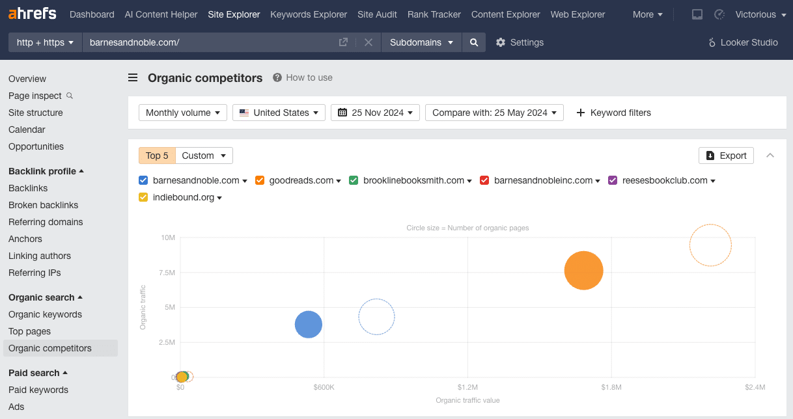
Task: Open Content Explorer tab
Action: [506, 14]
